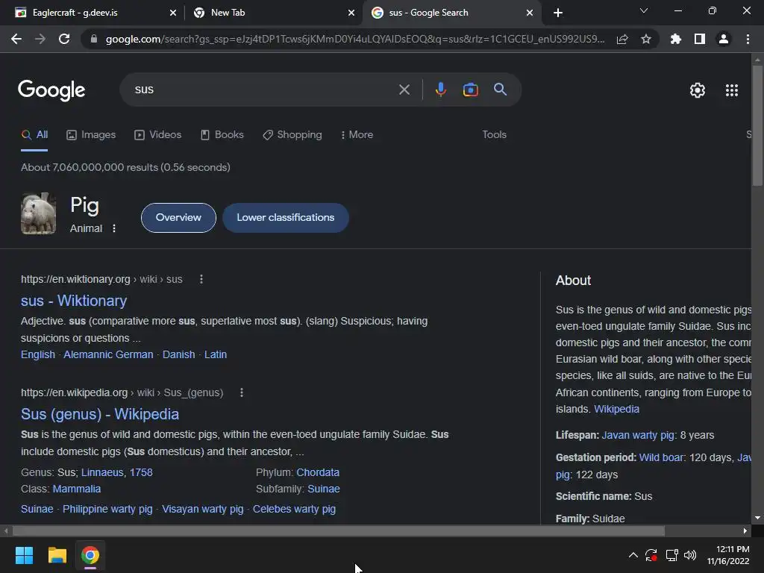
Task: Open network status in tray
Action: (x=672, y=555)
